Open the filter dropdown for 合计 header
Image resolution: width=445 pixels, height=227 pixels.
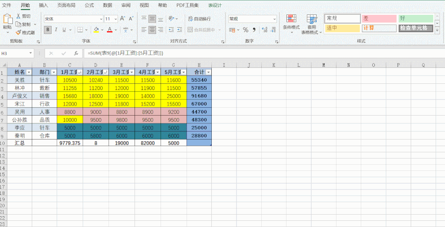(x=208, y=72)
